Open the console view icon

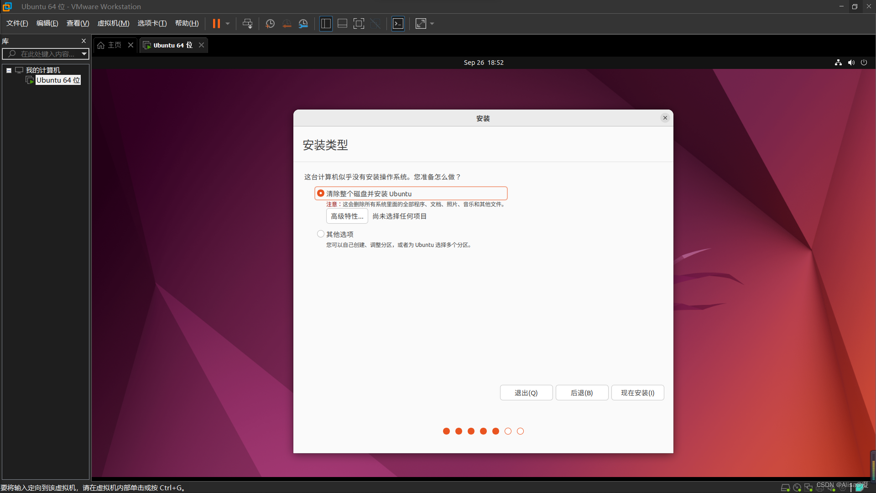click(398, 24)
